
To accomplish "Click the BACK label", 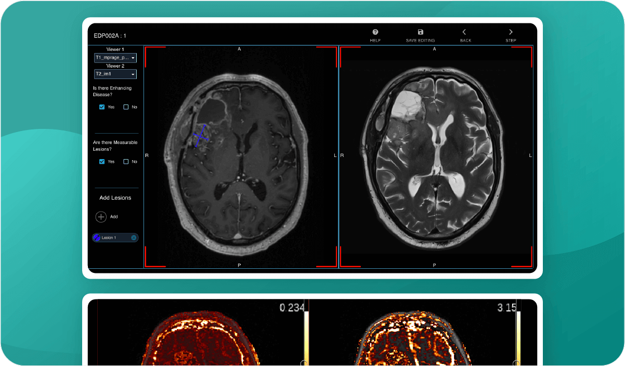I will pos(465,41).
